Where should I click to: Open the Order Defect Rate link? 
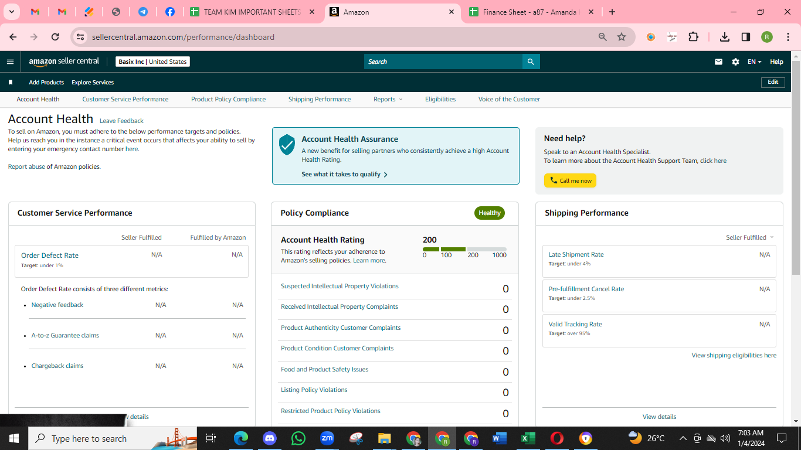click(50, 255)
